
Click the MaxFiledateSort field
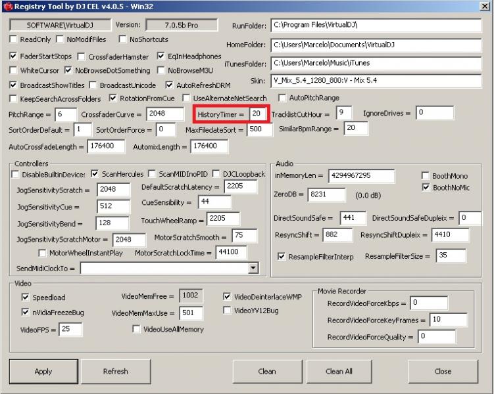click(x=260, y=129)
